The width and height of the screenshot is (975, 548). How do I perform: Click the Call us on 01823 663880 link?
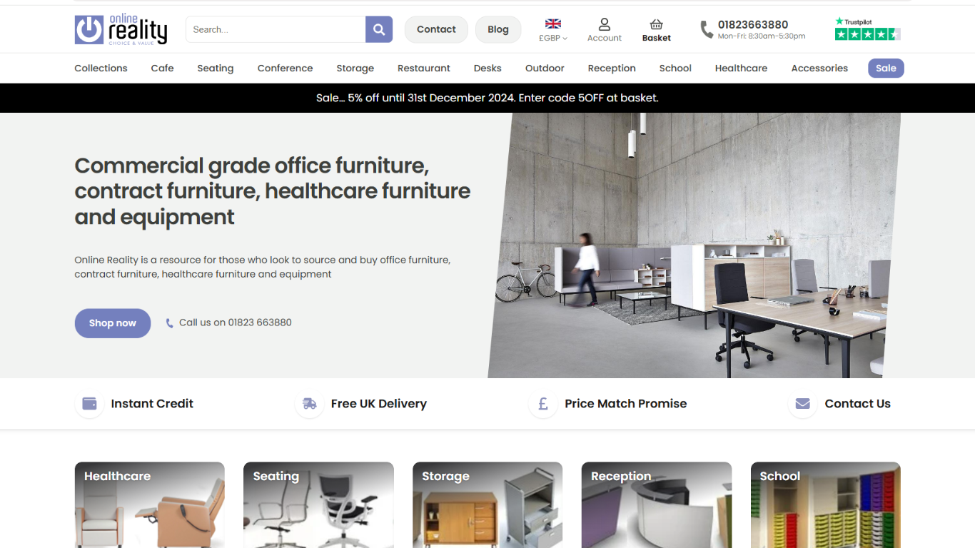coord(228,323)
